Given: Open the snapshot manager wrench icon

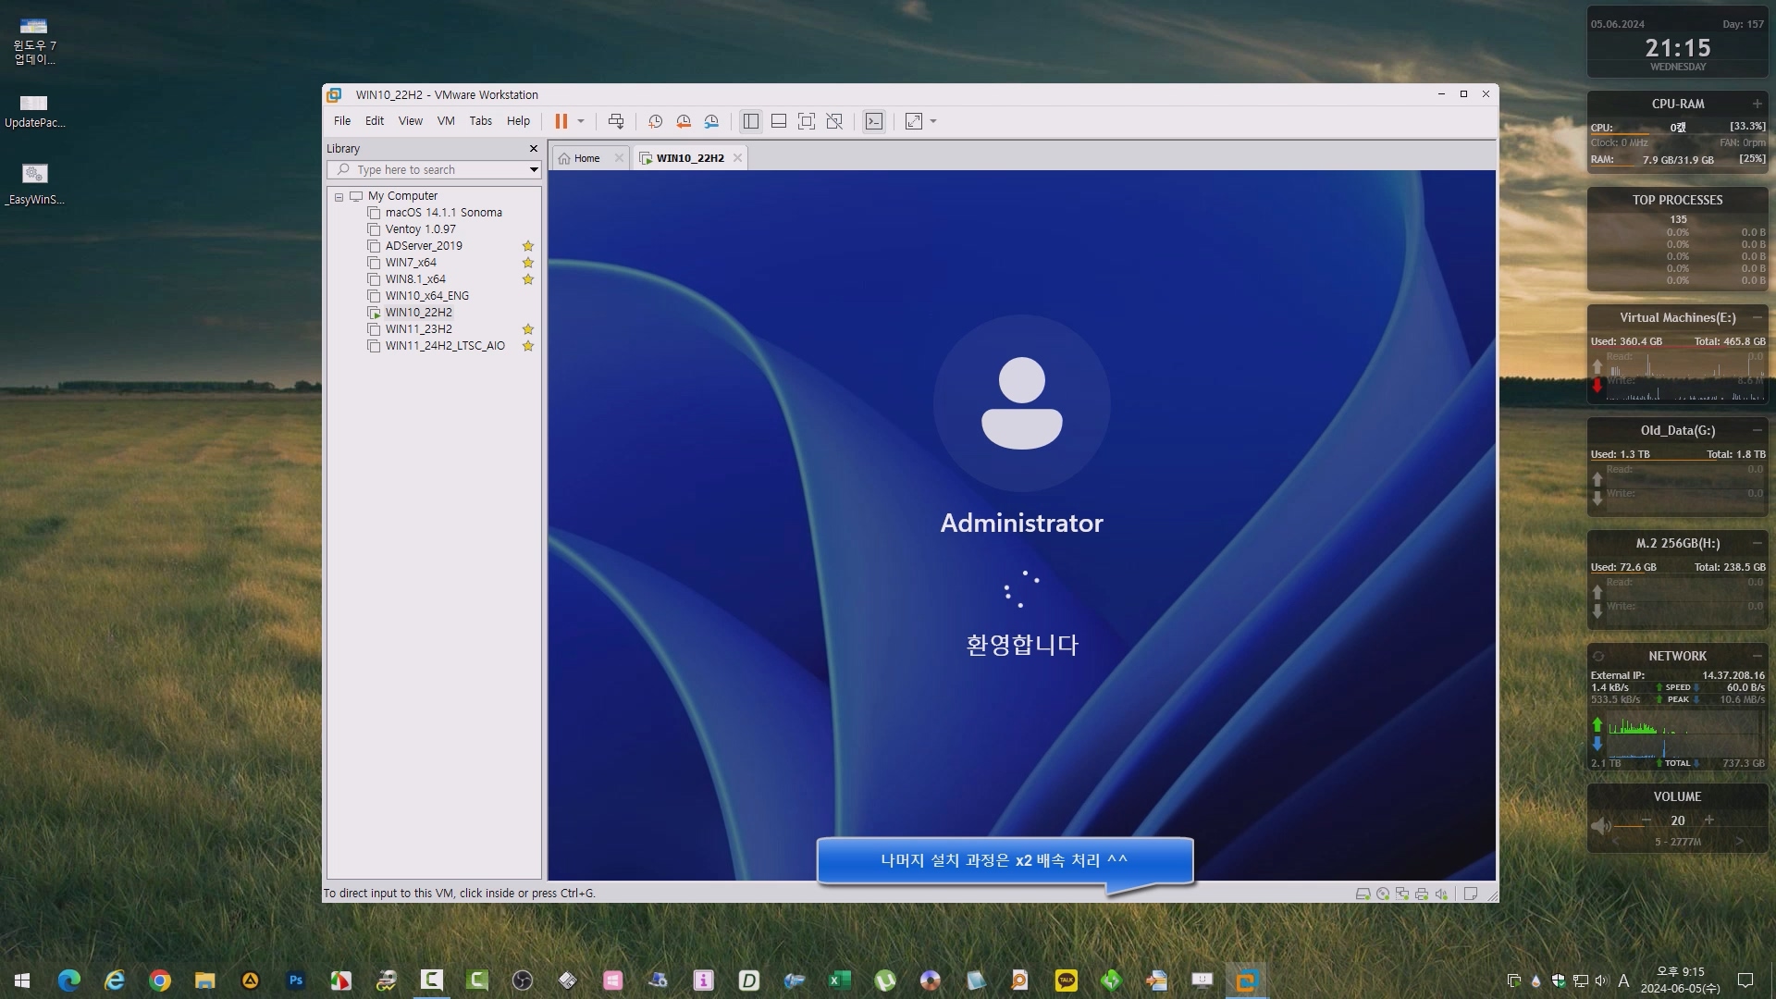Looking at the screenshot, I should pyautogui.click(x=711, y=121).
